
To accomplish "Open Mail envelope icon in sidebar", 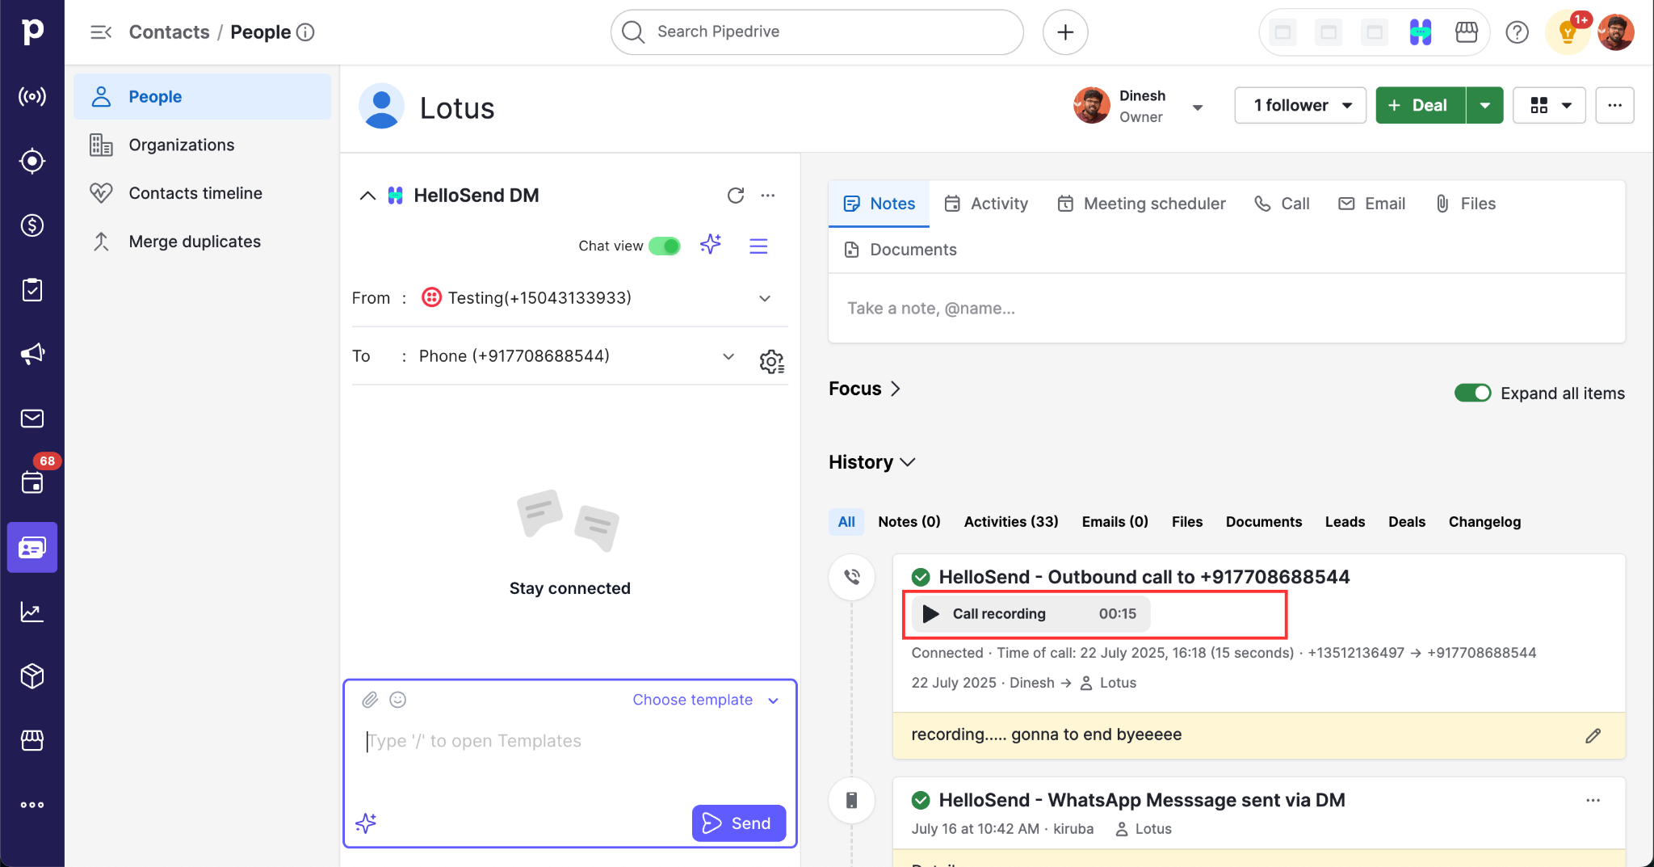I will 32,419.
